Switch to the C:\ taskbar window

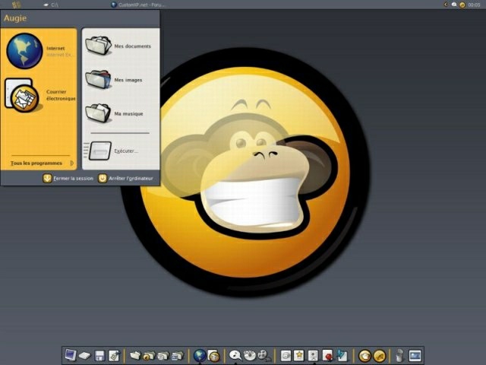[x=51, y=5]
